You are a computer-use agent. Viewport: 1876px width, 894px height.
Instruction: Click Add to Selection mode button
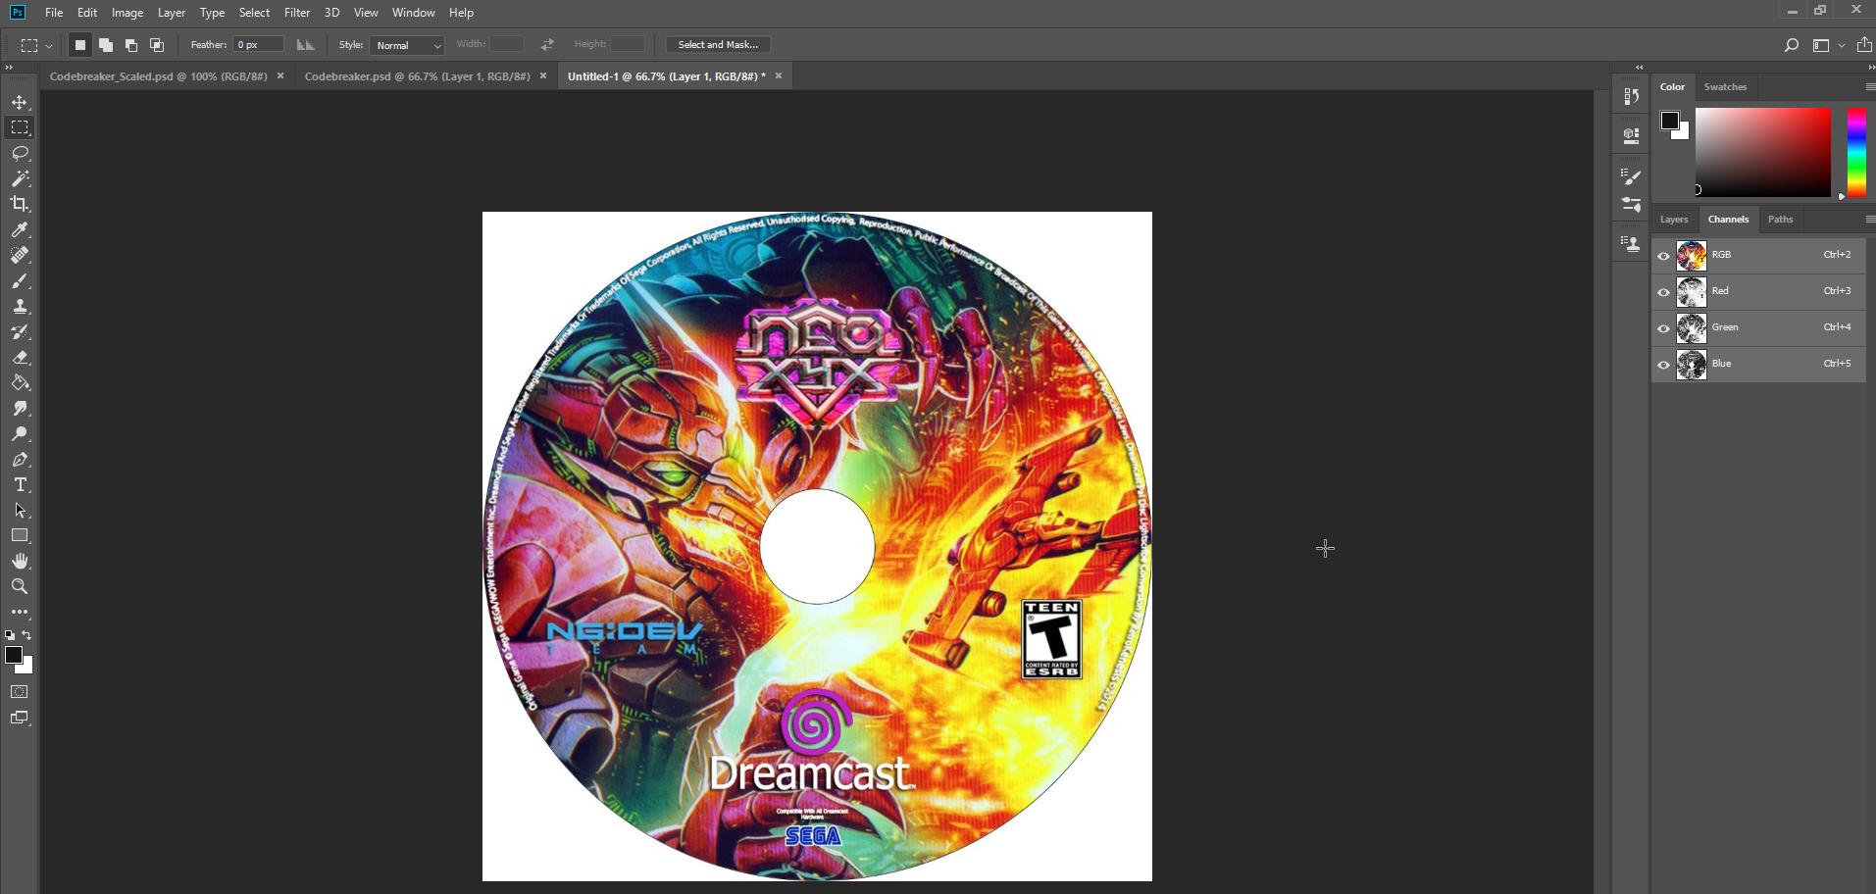coord(106,45)
